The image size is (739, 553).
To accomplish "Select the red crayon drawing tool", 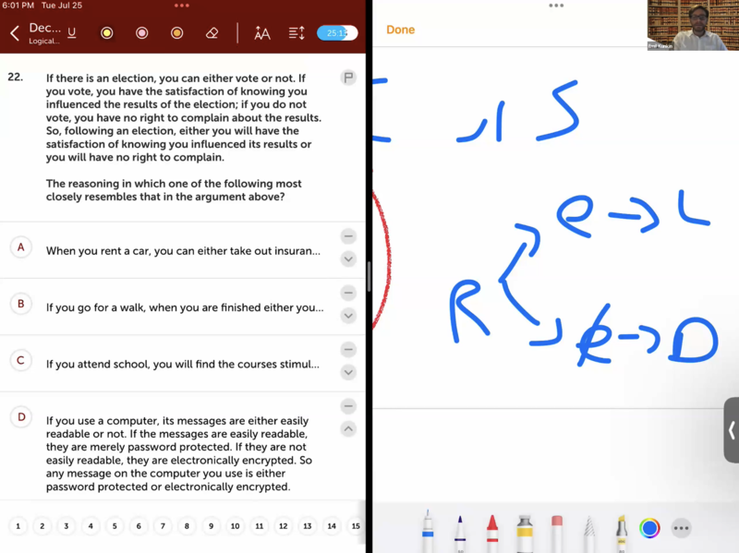I will click(492, 530).
